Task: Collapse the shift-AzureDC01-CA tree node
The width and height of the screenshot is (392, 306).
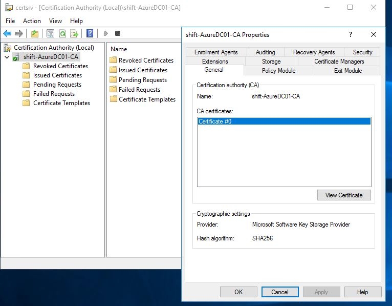Action: coord(7,57)
